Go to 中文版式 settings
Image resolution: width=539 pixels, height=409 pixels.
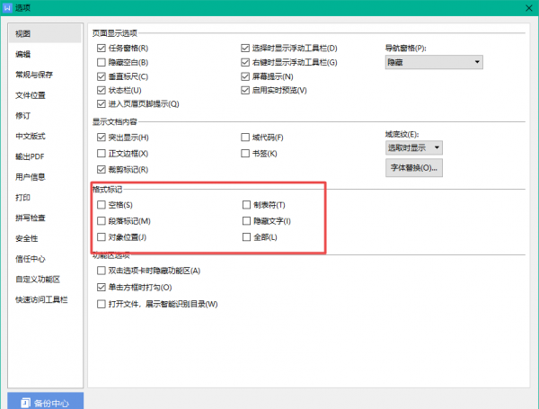point(31,137)
